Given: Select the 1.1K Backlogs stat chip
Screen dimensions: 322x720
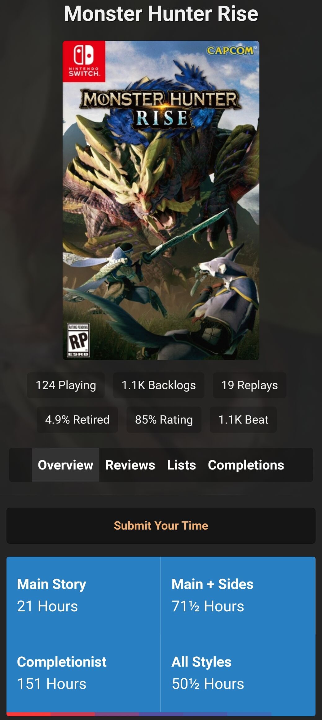Looking at the screenshot, I should point(159,385).
